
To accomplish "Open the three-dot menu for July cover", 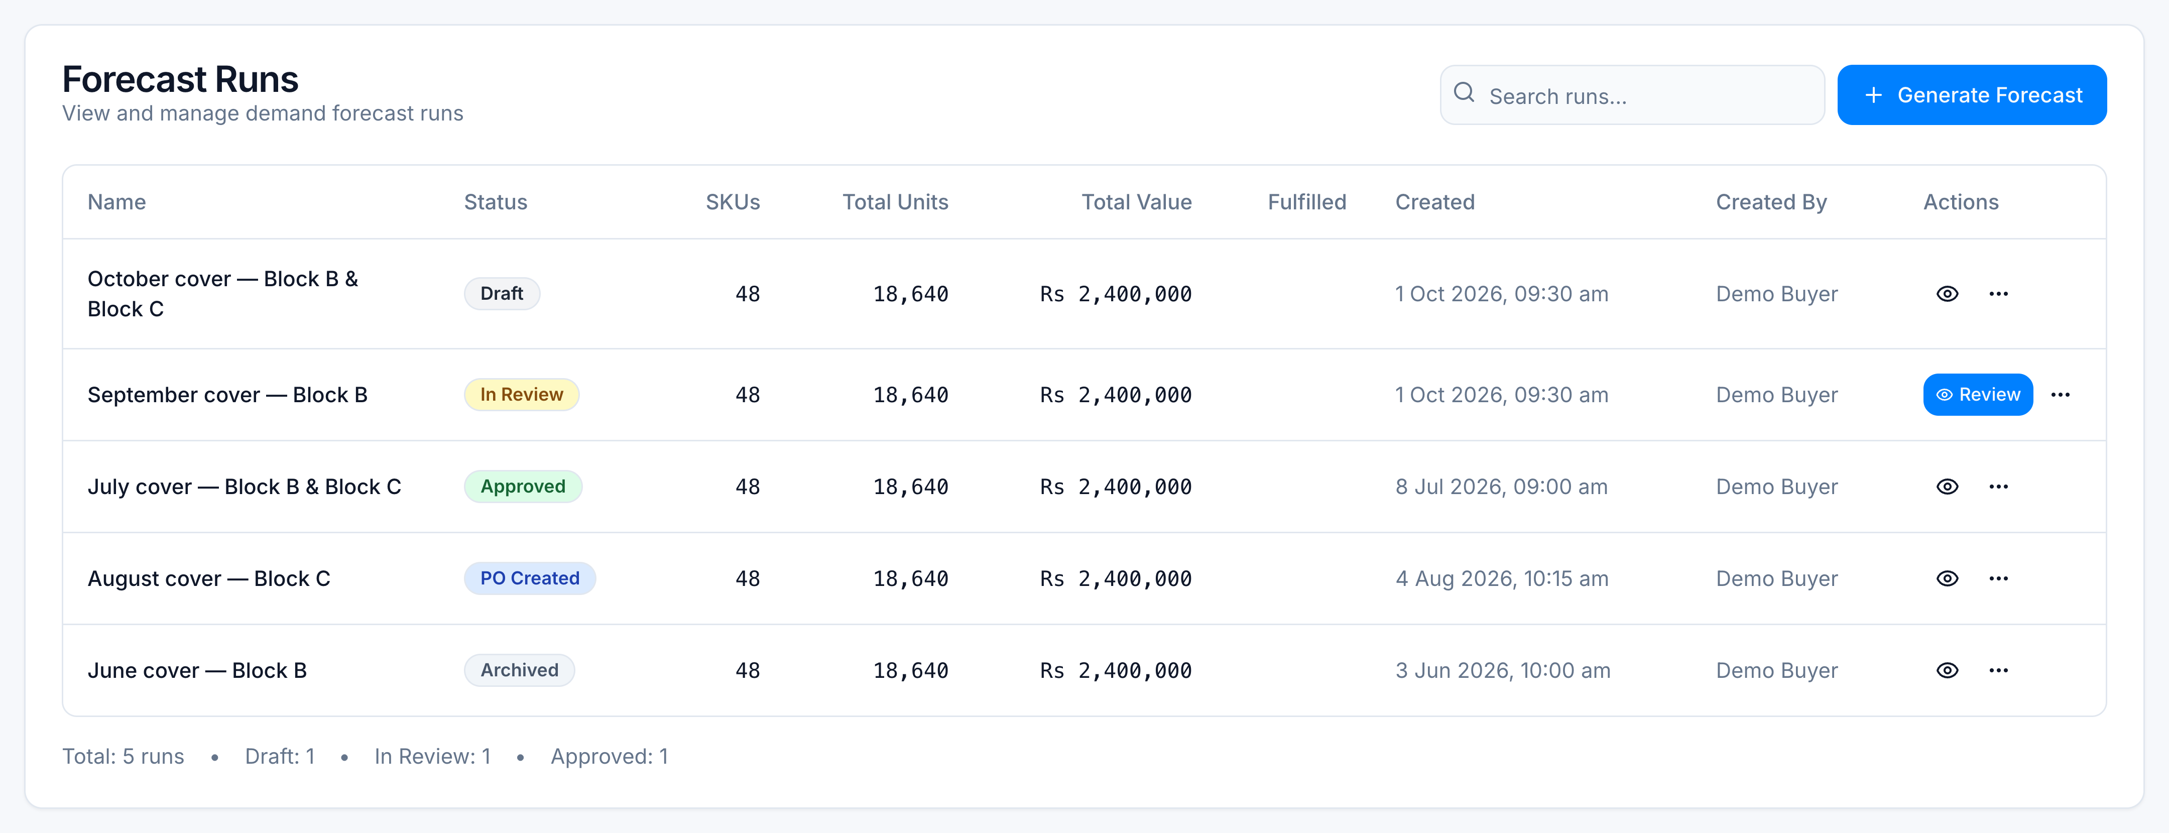I will point(1998,487).
